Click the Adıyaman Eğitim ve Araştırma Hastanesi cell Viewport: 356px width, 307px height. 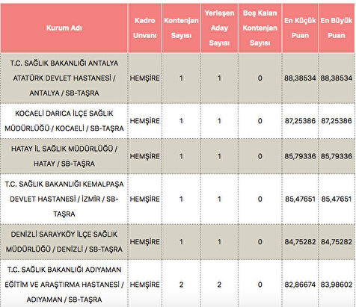click(64, 285)
